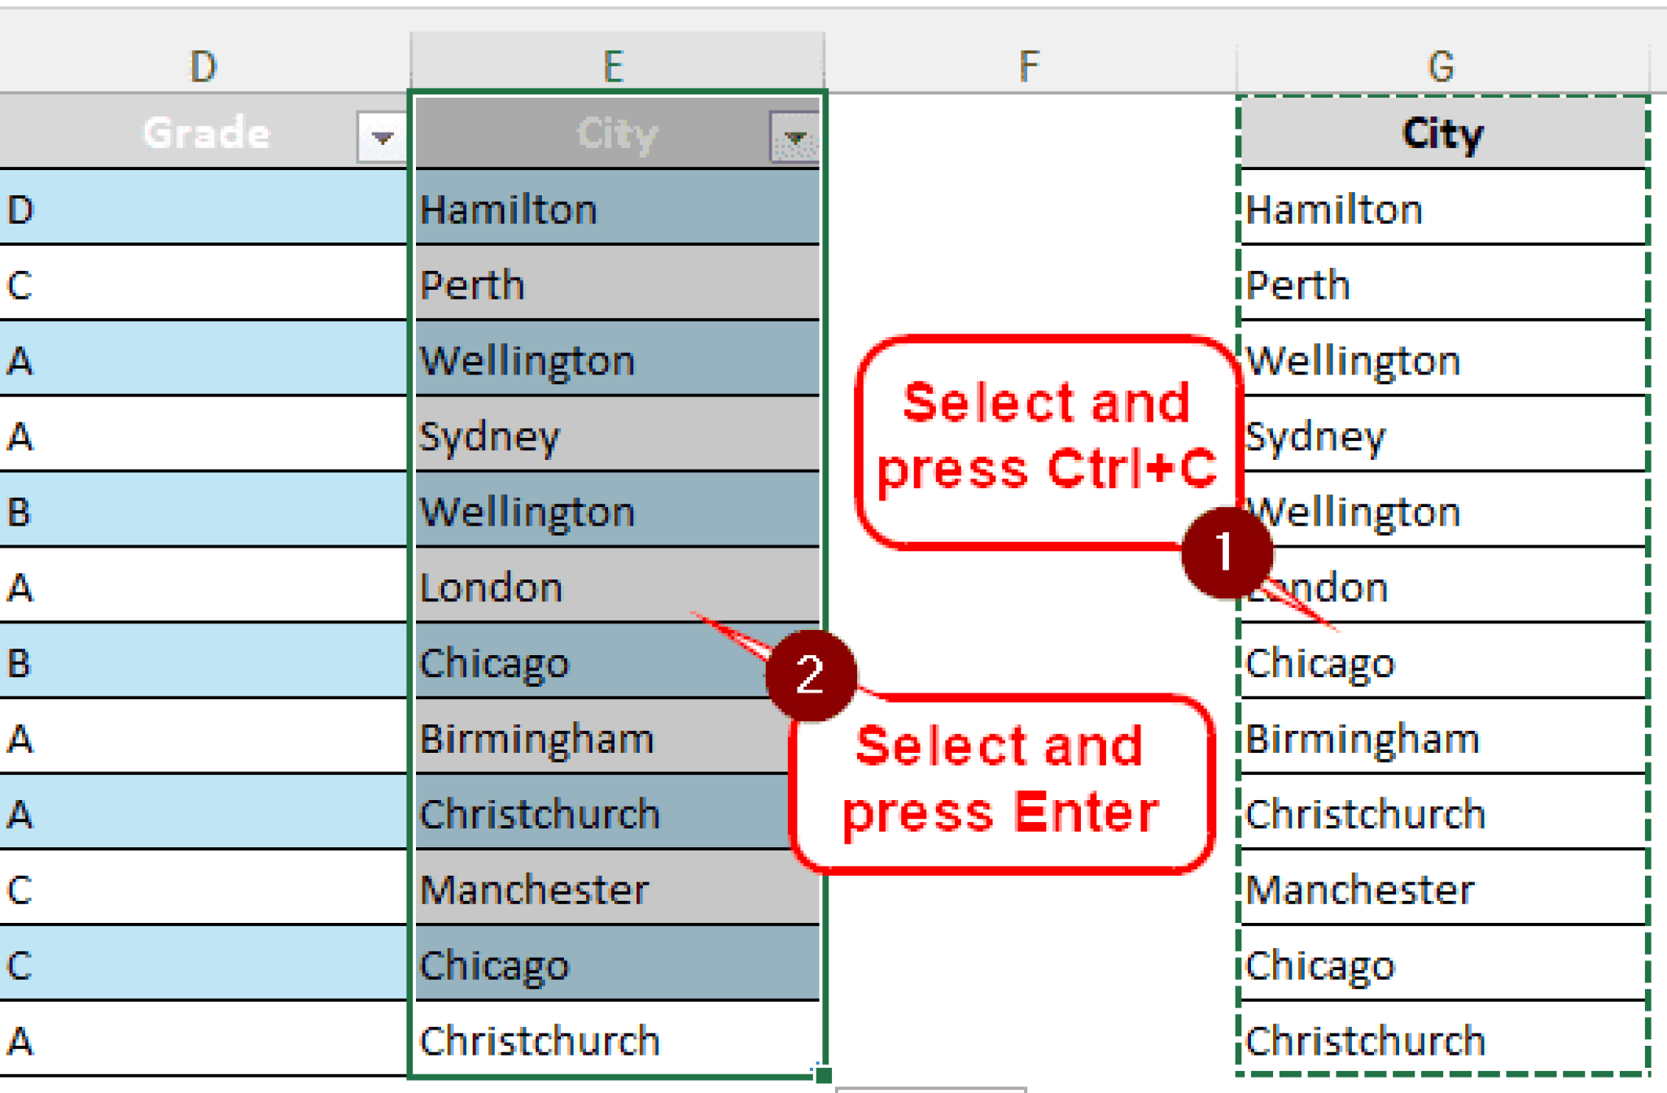The image size is (1667, 1093).
Task: Click the callout saying Select and press Enter
Action: [1003, 777]
